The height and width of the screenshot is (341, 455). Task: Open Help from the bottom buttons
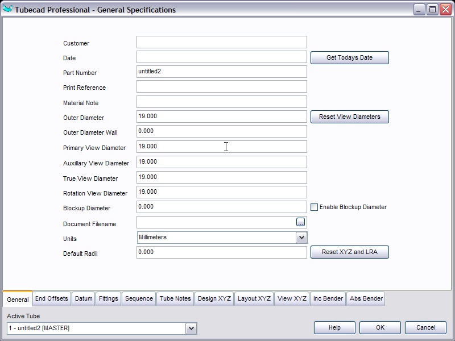[334, 327]
